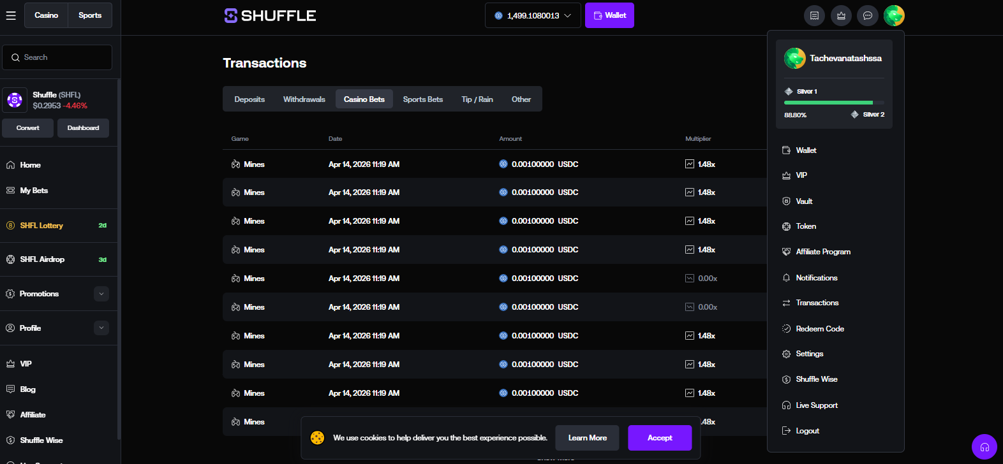Click the Convert button
This screenshot has width=1003, height=464.
click(x=28, y=128)
